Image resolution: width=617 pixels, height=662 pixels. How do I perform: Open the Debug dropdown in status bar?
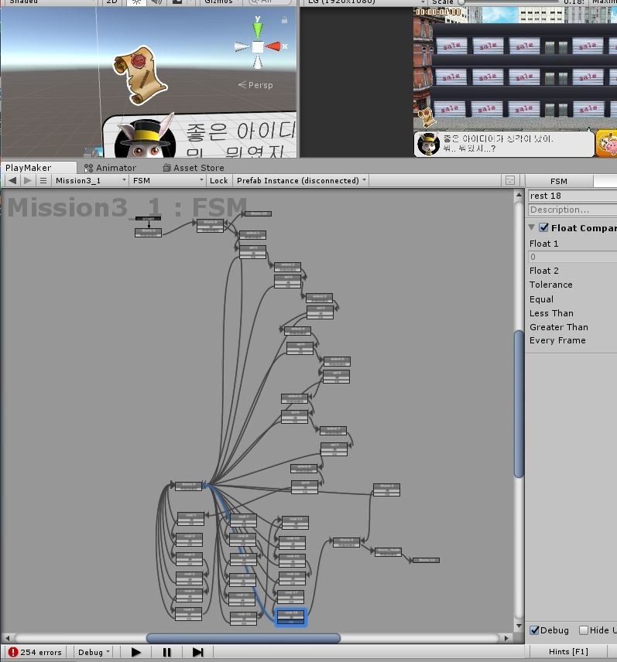click(94, 652)
